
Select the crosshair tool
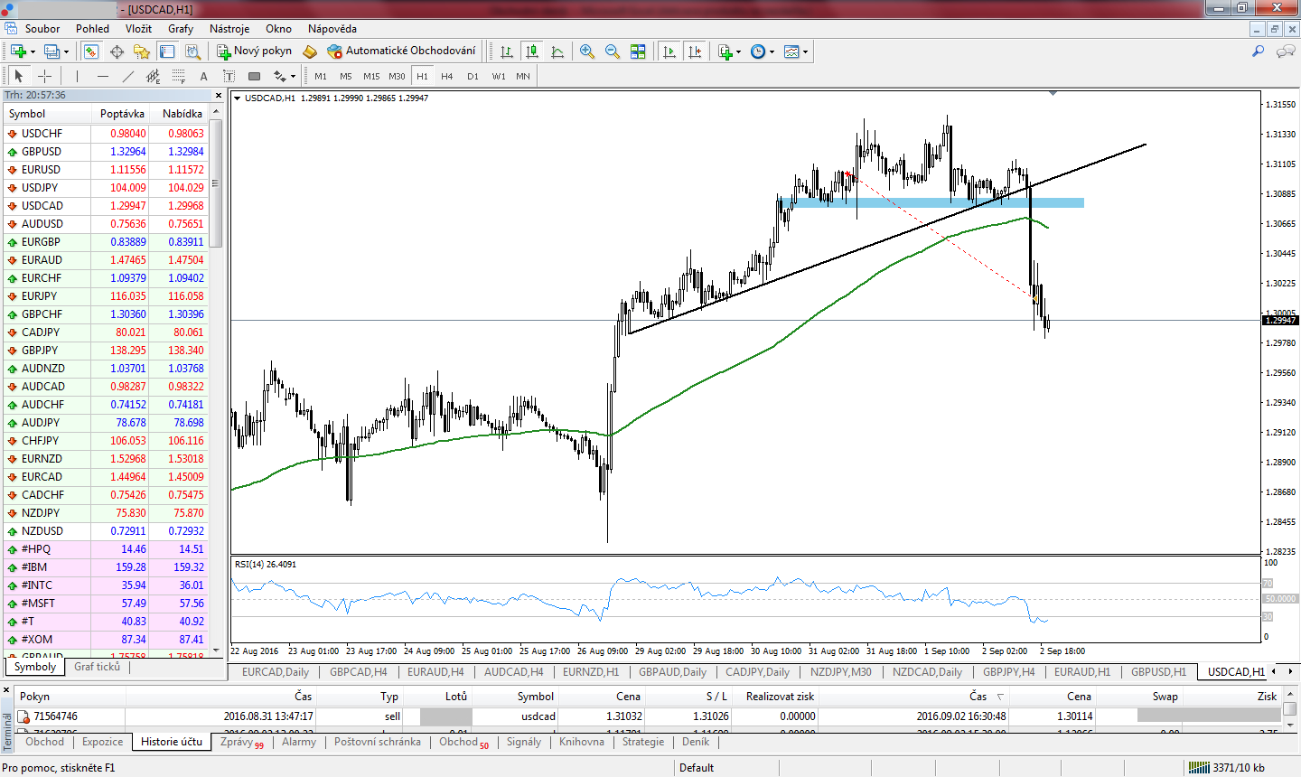pyautogui.click(x=44, y=76)
